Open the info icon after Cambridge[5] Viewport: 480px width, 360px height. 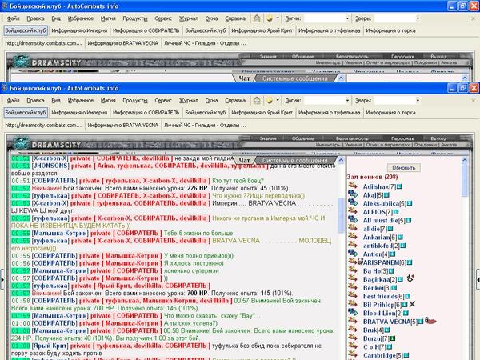(406, 355)
